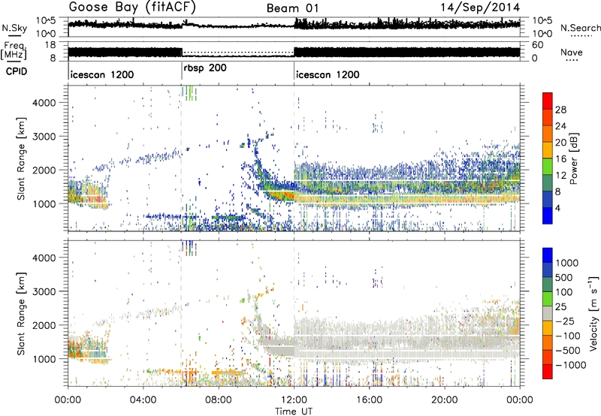Viewport: 601px width, 416px height.
Task: Click the noise trace in the N.Sky panel
Action: [x=294, y=26]
